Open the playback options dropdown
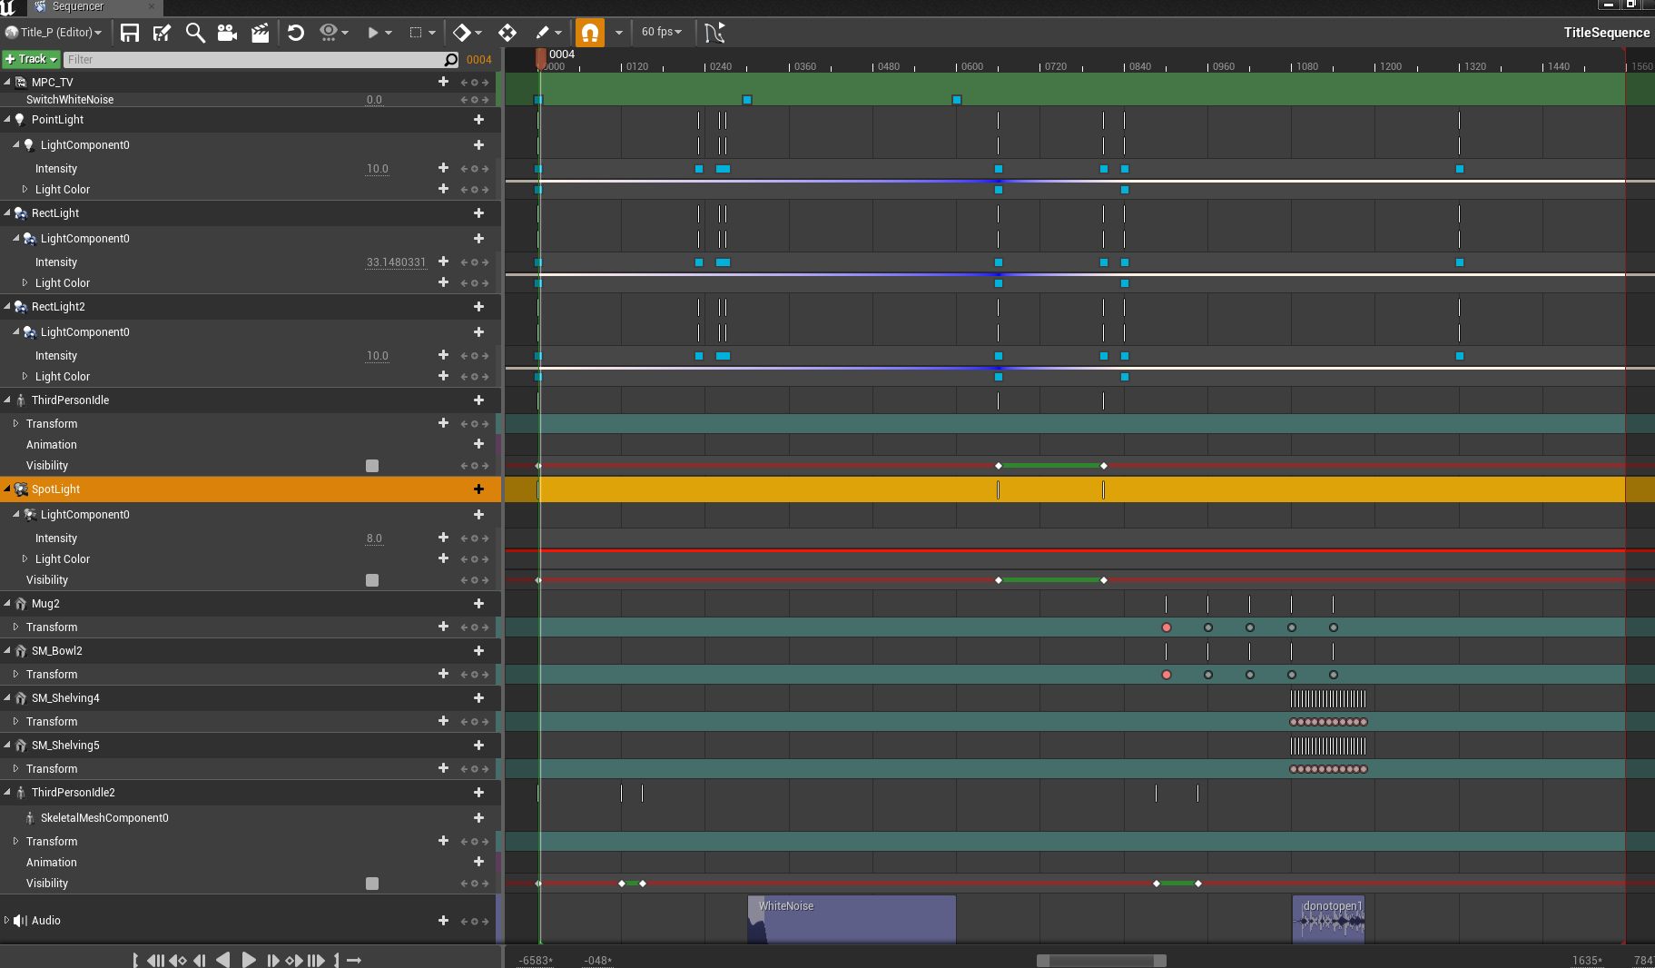1655x968 pixels. 379,33
